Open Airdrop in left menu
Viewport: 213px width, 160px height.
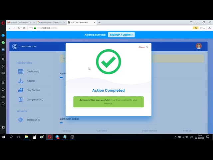point(27,81)
